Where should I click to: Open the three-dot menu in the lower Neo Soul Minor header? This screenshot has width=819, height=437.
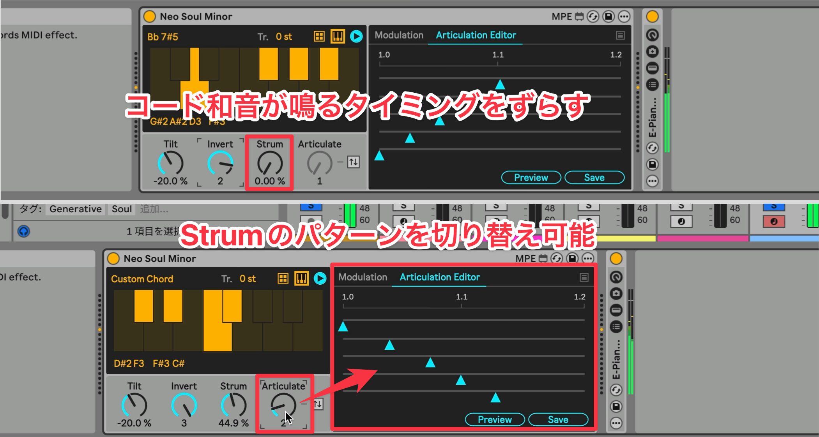(588, 259)
